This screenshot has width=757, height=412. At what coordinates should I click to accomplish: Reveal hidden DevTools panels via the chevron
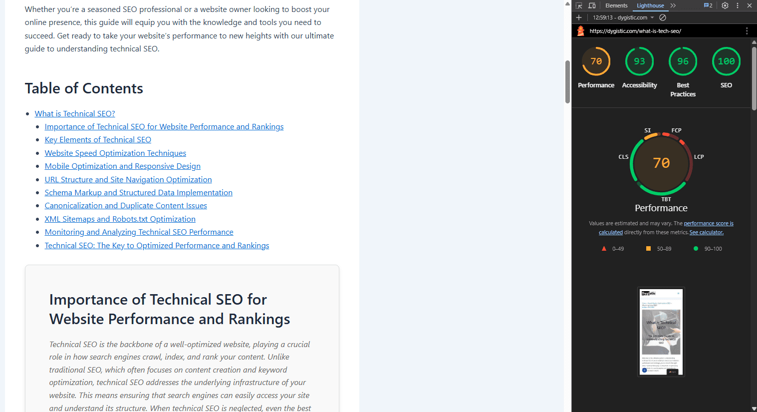[673, 5]
